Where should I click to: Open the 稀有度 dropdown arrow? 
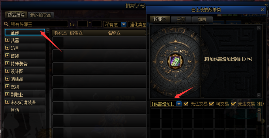tap(124, 25)
